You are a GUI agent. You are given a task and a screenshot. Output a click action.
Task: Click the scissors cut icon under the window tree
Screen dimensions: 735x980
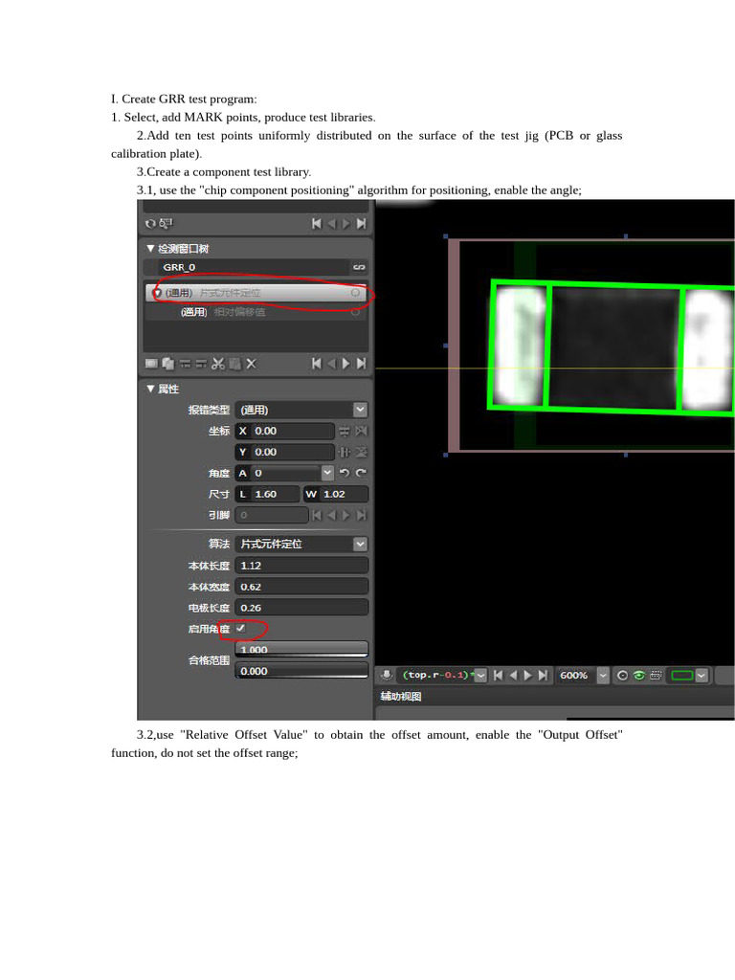pyautogui.click(x=217, y=364)
